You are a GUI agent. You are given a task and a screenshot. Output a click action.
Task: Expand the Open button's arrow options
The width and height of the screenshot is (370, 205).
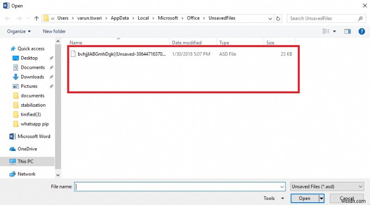click(321, 199)
